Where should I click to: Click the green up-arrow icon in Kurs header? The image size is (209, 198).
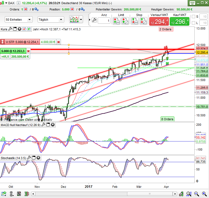(29, 29)
